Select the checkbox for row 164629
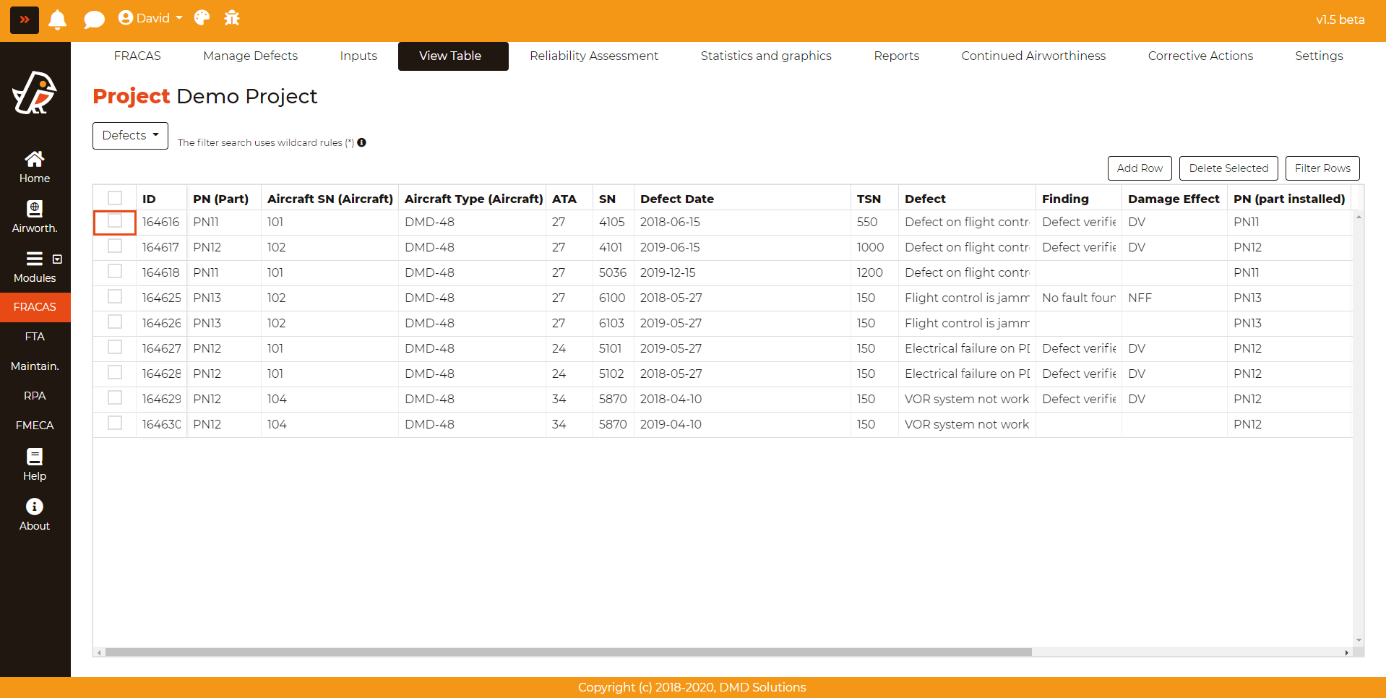Image resolution: width=1386 pixels, height=698 pixels. coord(115,398)
